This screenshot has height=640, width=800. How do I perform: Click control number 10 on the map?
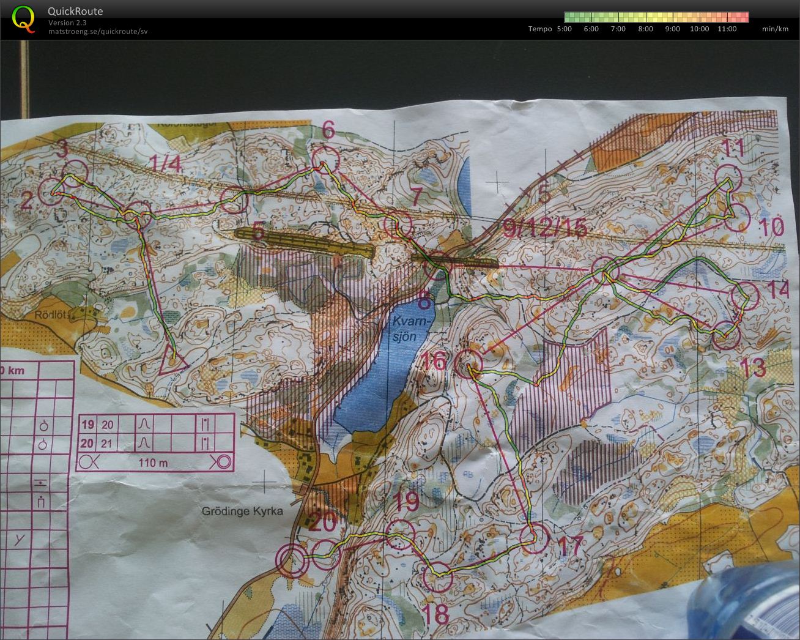pos(771,228)
